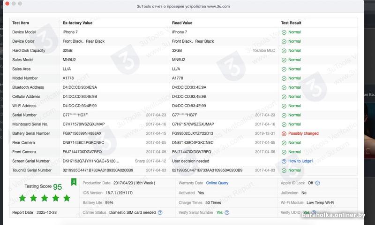Click the red 'Possibly changed' warning icon
Image resolution: width=375 pixels, height=225 pixels.
point(284,133)
